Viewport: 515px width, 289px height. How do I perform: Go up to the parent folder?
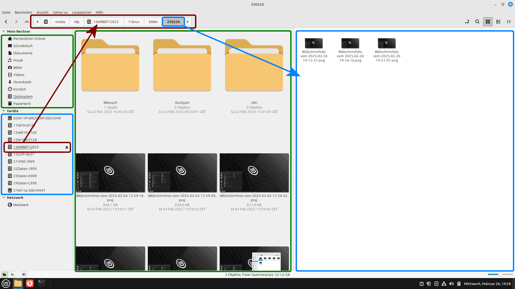click(27, 22)
